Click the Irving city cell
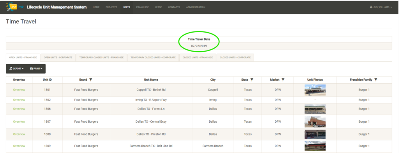This screenshot has height=153, width=399. 213,100
